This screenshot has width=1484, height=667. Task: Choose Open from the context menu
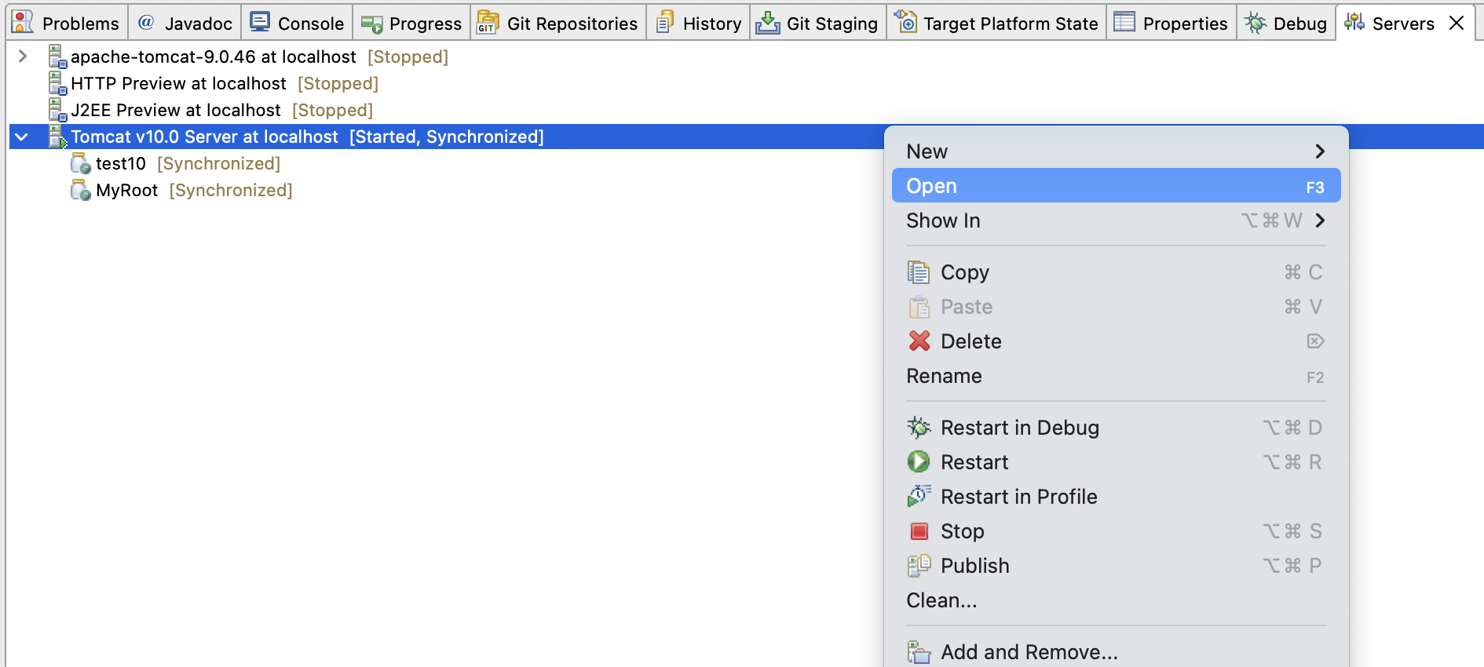pyautogui.click(x=1116, y=186)
